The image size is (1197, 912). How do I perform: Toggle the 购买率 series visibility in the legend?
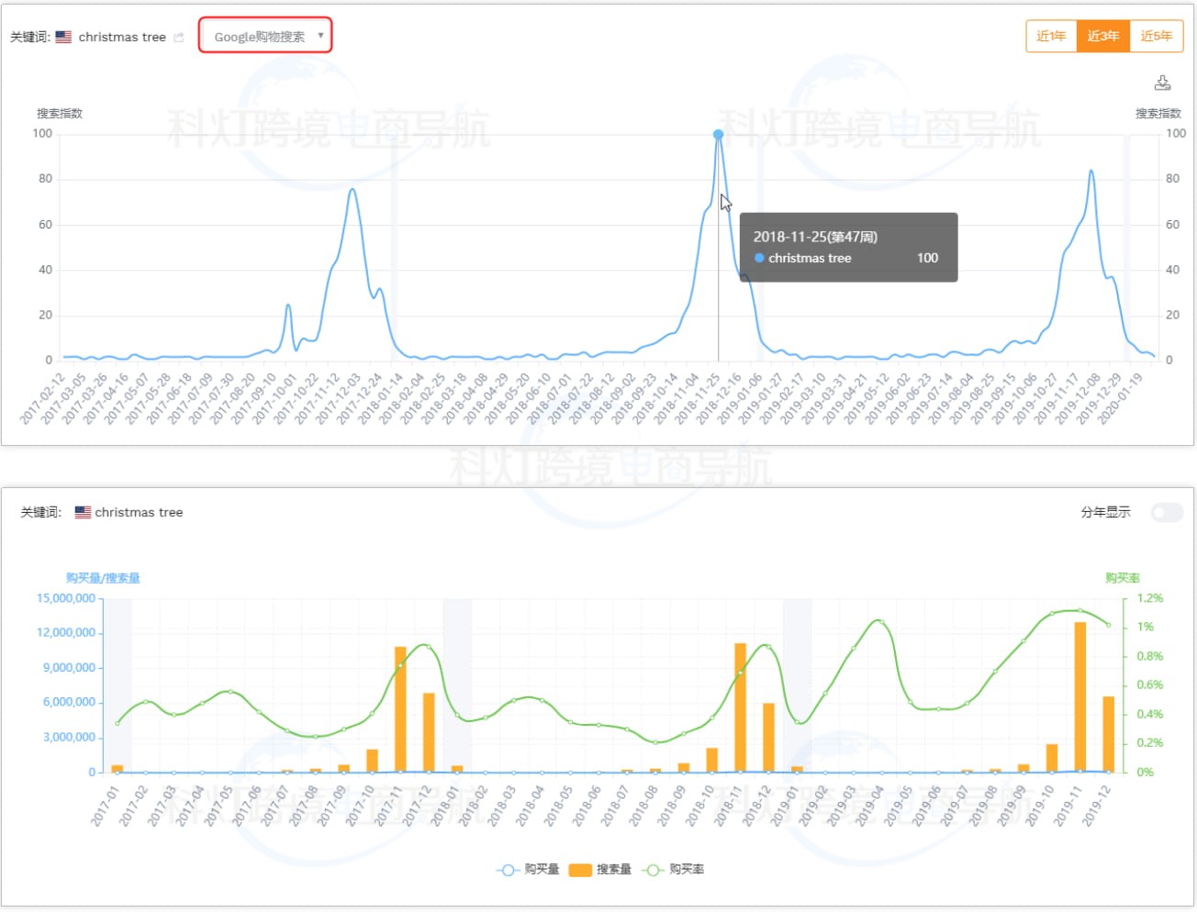[688, 869]
